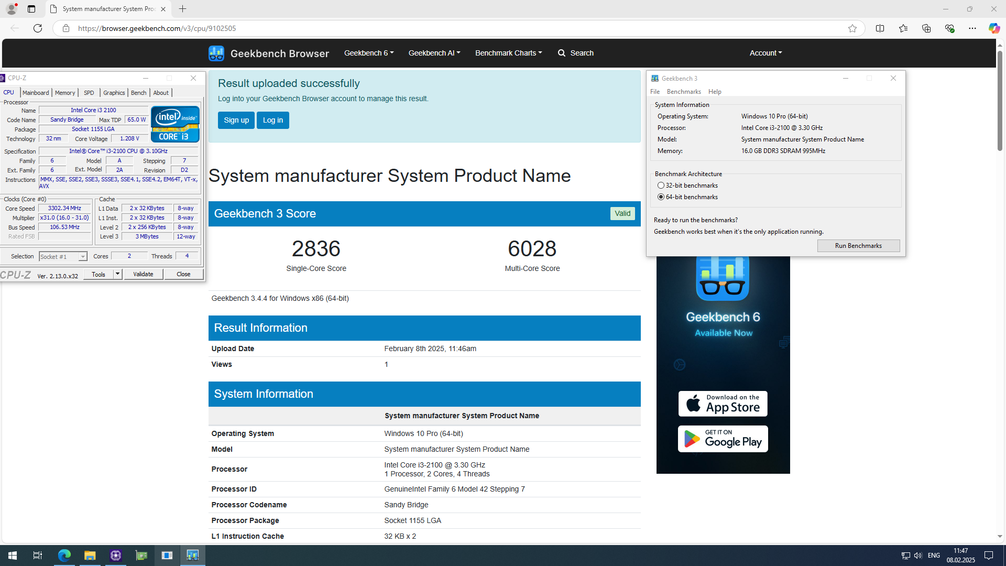Click CPU-Z Validate button
Viewport: 1006px width, 566px height.
point(143,274)
